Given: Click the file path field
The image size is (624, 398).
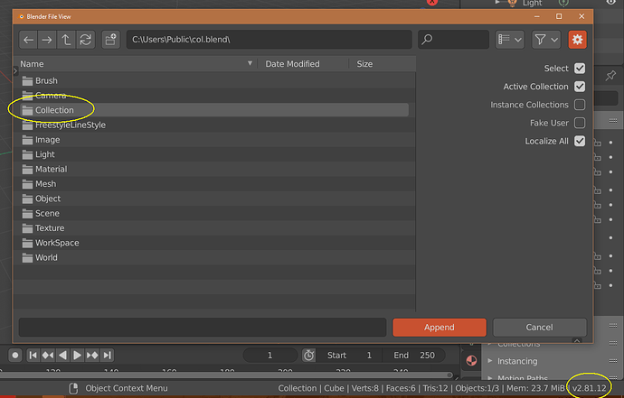Looking at the screenshot, I should 269,40.
